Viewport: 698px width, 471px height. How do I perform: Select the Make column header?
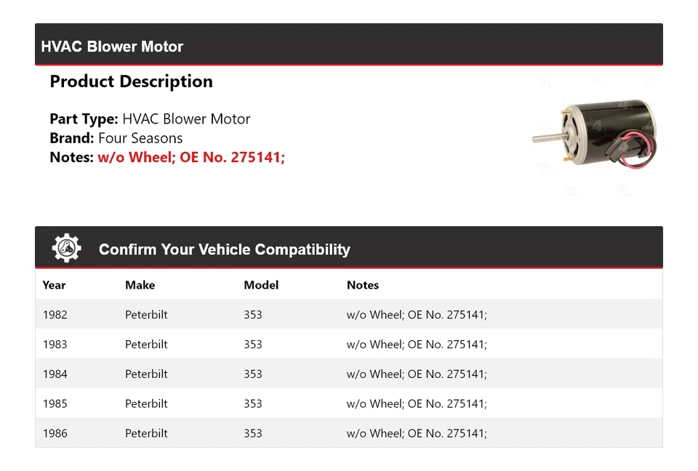tap(140, 285)
